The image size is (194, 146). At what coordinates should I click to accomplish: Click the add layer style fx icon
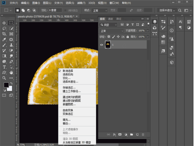(114, 134)
